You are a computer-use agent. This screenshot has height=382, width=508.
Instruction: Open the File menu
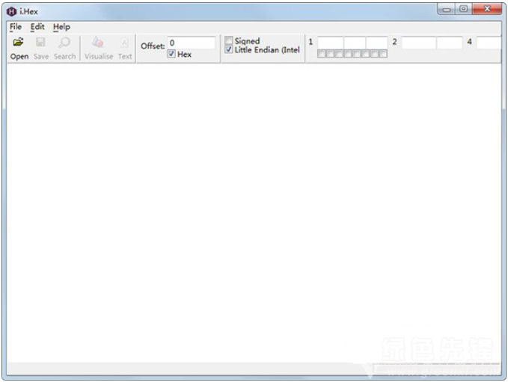point(16,27)
